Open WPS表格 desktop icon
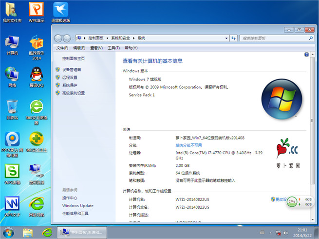The height and width of the screenshot is (239, 319). coord(12,174)
